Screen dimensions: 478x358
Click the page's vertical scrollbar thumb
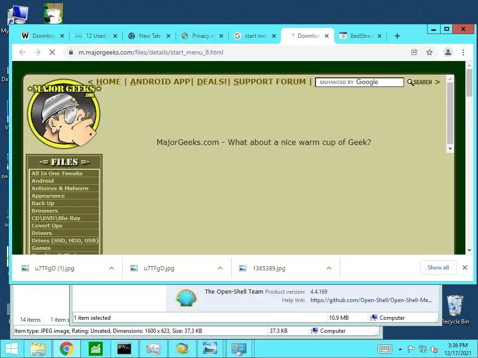tap(469, 83)
